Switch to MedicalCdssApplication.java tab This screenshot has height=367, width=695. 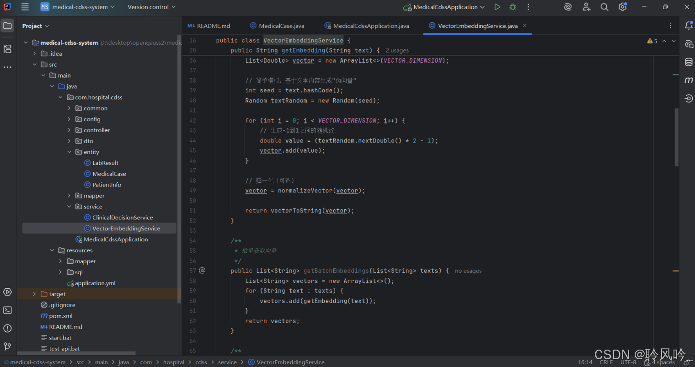point(367,26)
